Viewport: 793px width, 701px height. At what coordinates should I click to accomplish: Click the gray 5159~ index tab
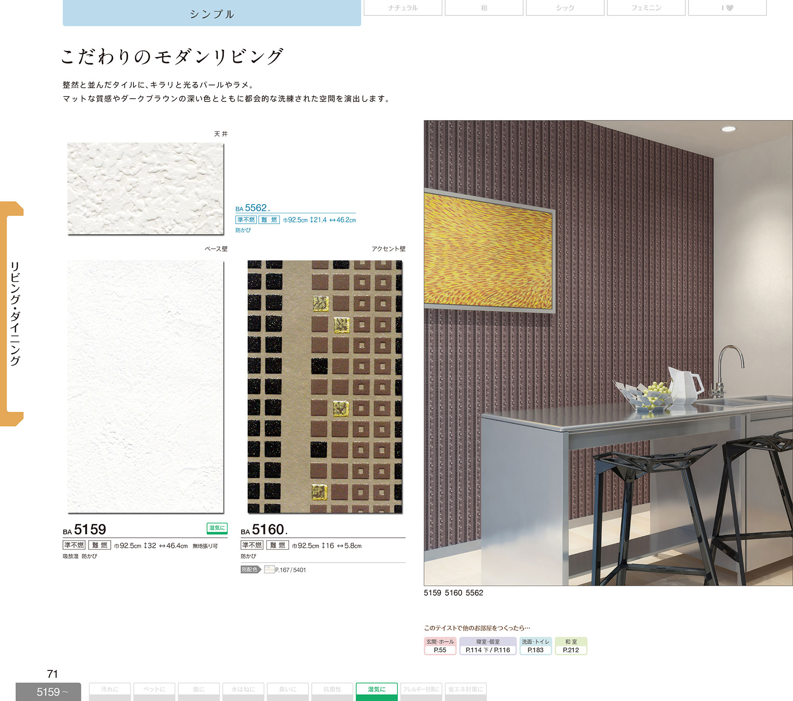point(48,692)
